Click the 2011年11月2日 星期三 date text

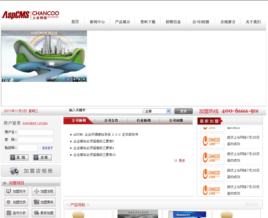[21, 111]
